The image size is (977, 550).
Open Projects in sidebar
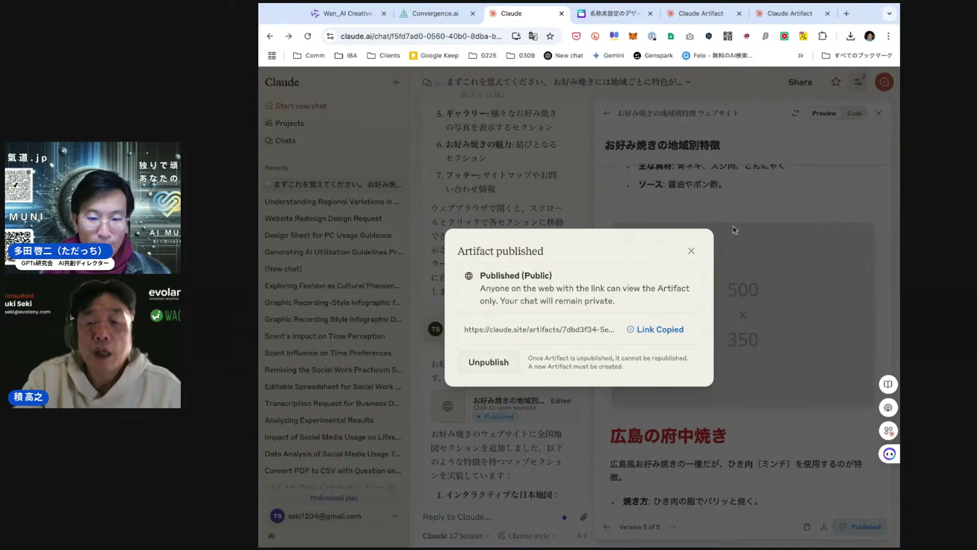click(x=284, y=123)
